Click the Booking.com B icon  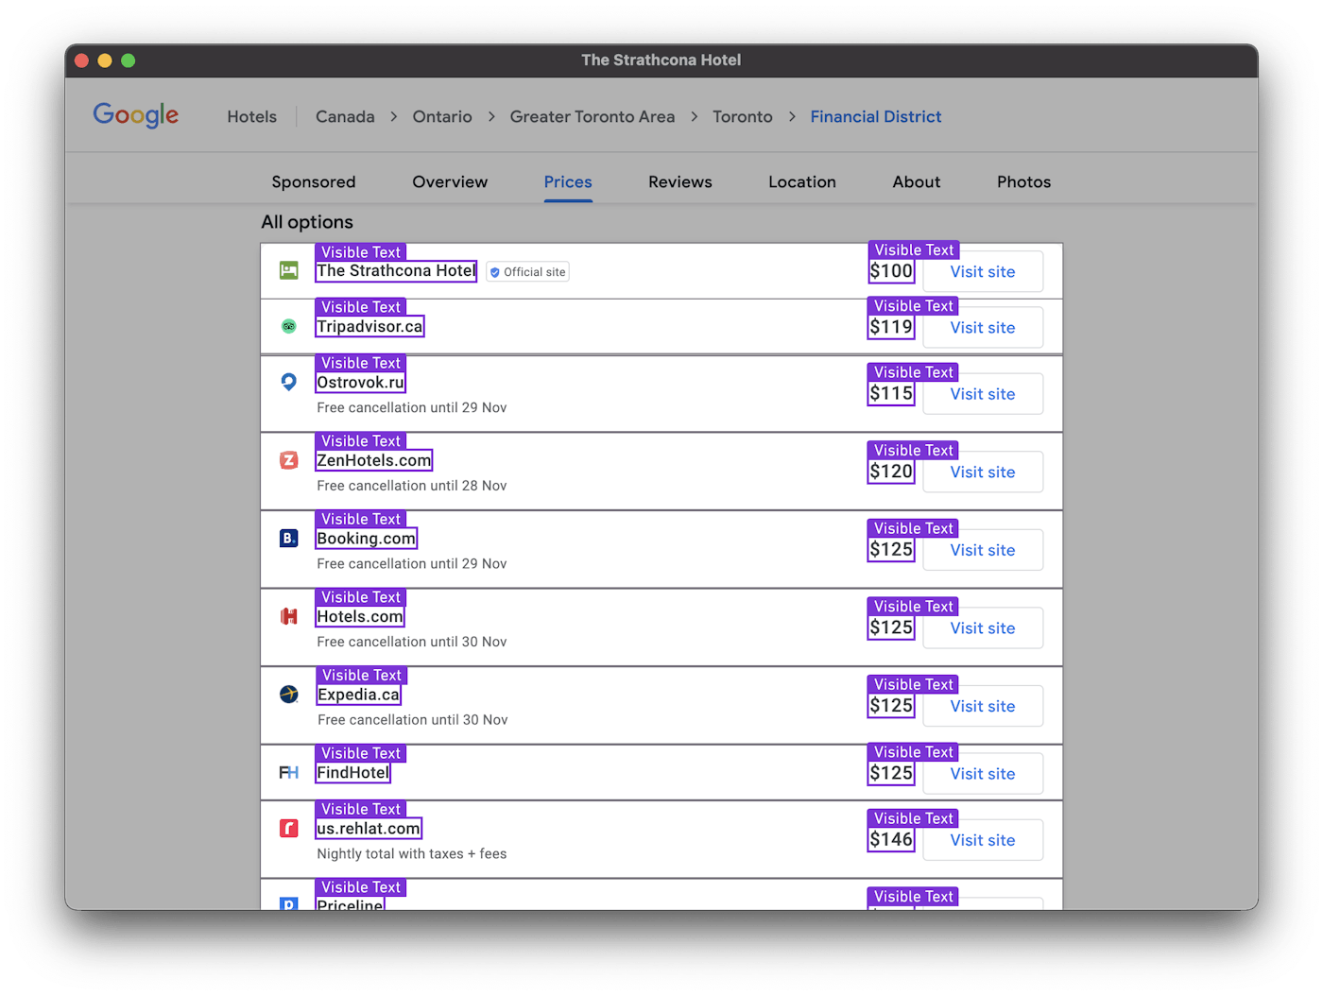(x=289, y=539)
